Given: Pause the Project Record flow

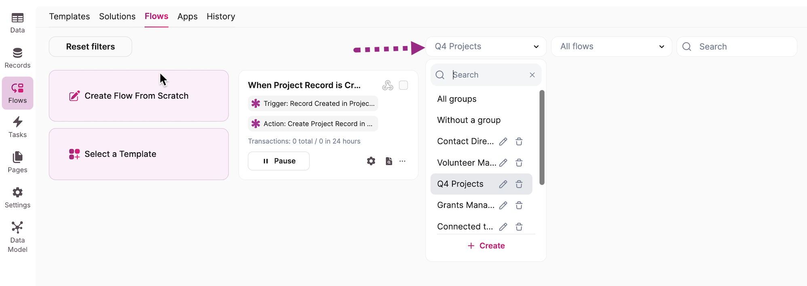Looking at the screenshot, I should point(279,161).
